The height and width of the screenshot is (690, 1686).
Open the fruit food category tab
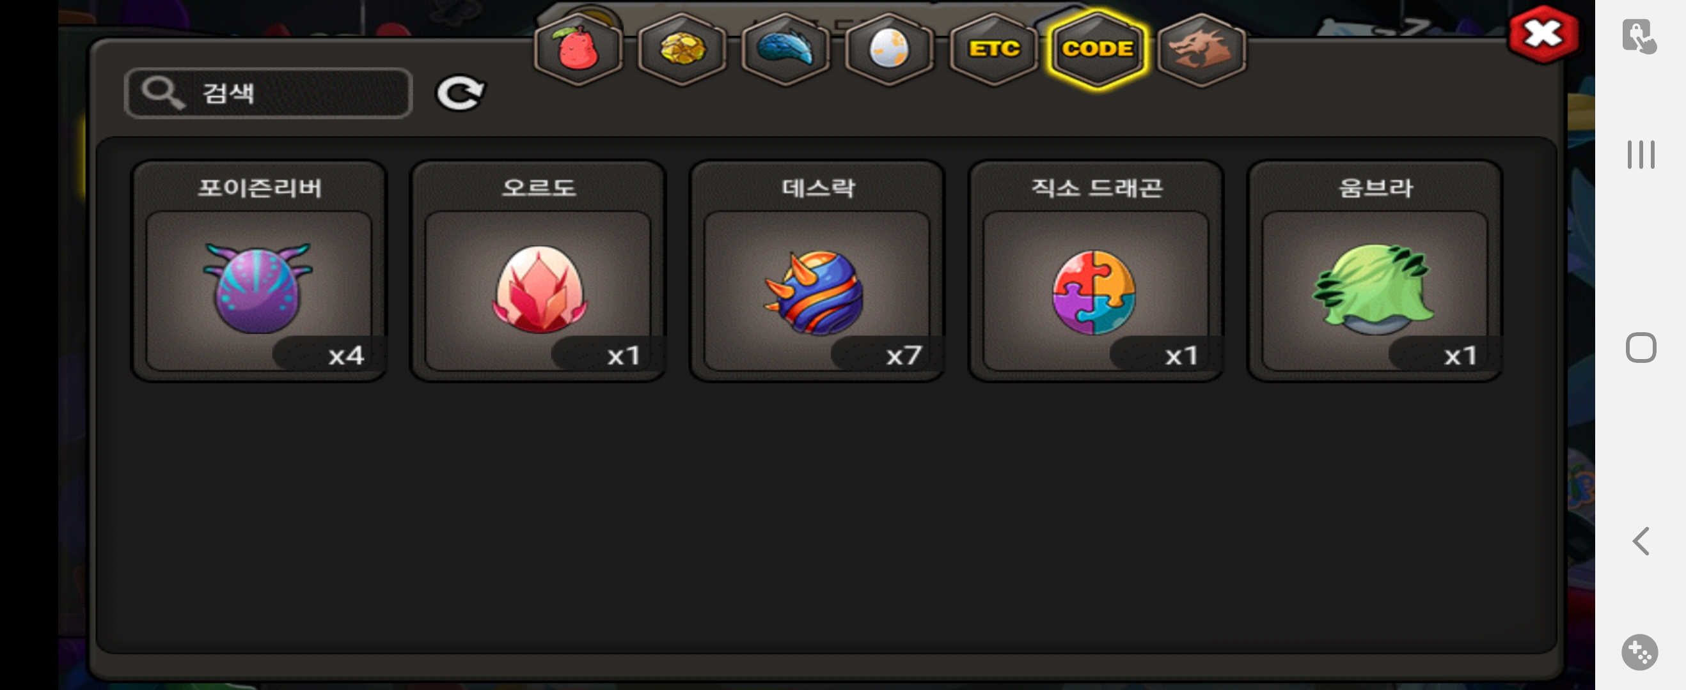click(578, 49)
